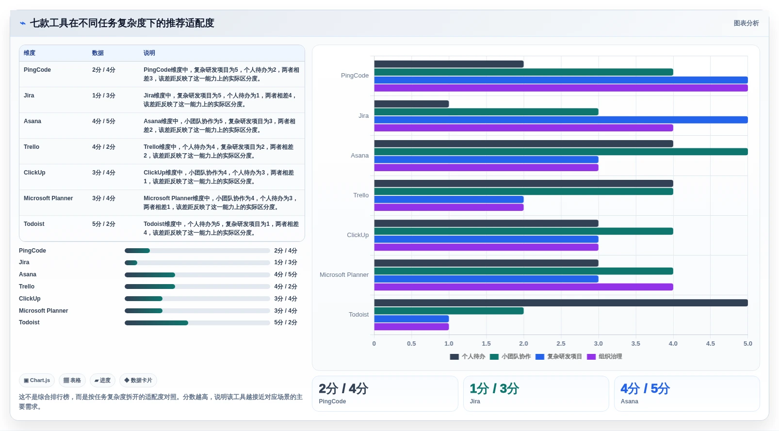Click the ClickUp progress bar
Viewport: 779px width, 431px height.
pos(197,299)
